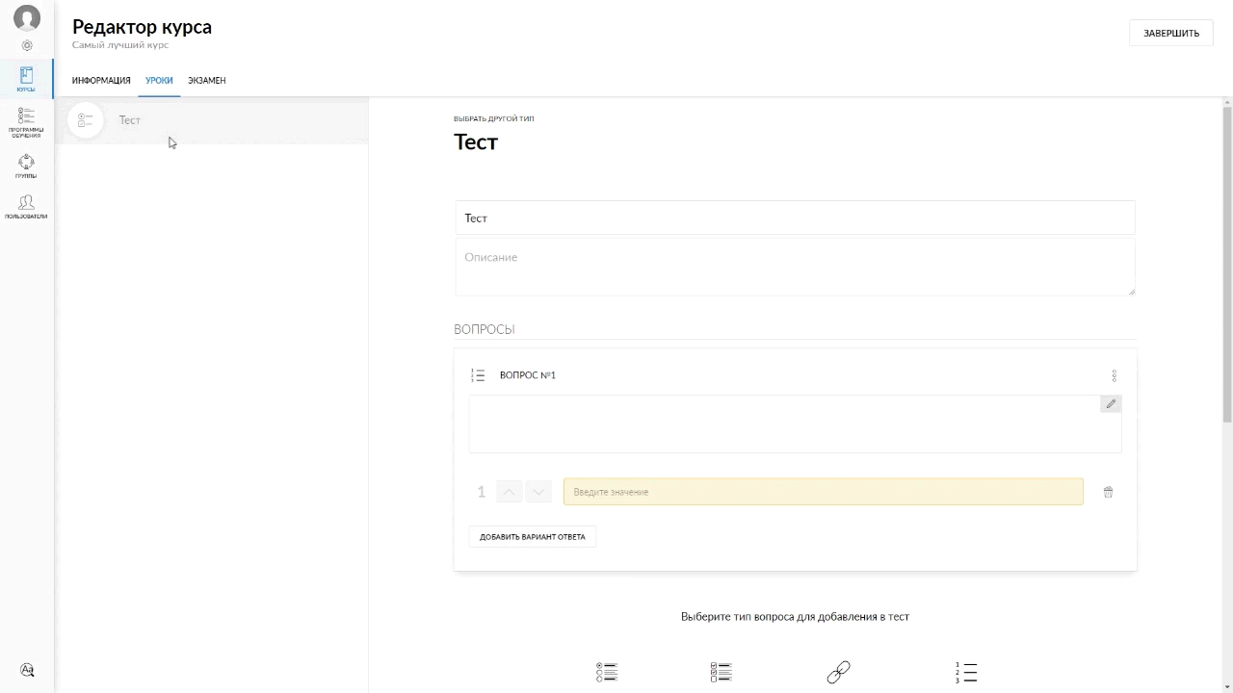
Task: Click the Завершить button
Action: pos(1171,33)
